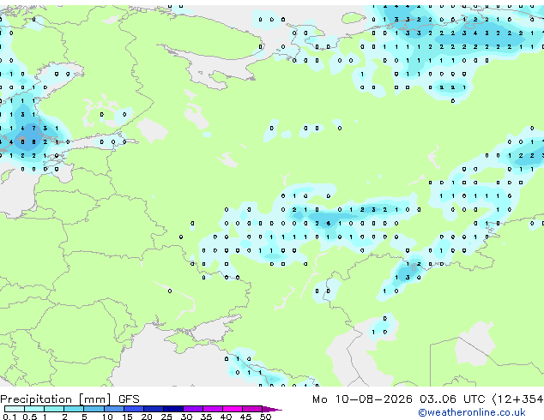Click the '40' legend scale label
The image size is (544, 420).
pyautogui.click(x=226, y=417)
